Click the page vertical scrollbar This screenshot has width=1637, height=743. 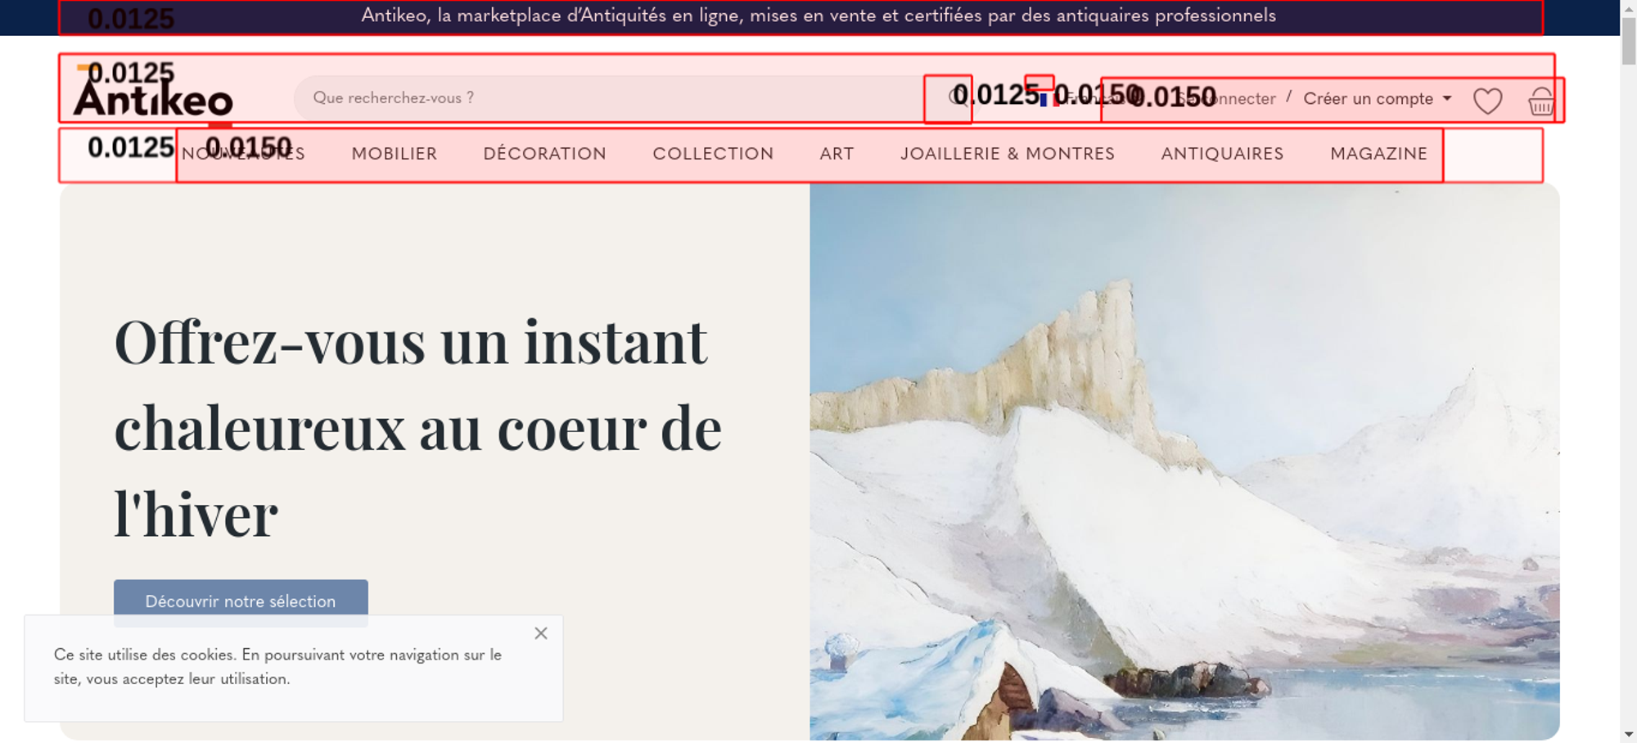pyautogui.click(x=1628, y=371)
